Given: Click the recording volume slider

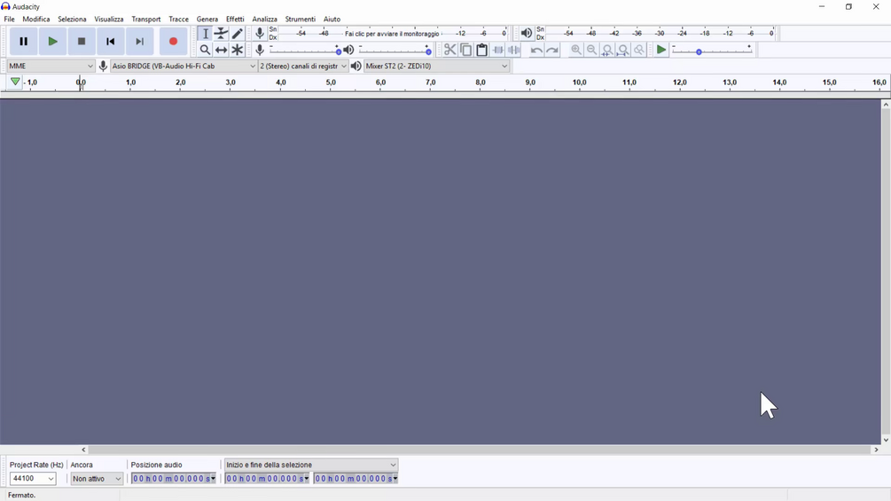Looking at the screenshot, I should pyautogui.click(x=305, y=51).
